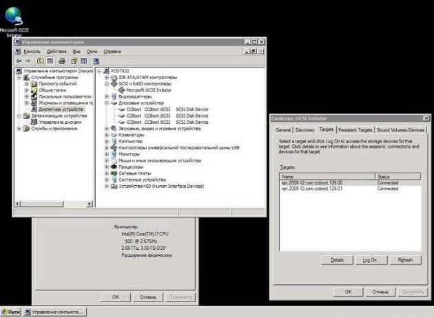Click the console icon left of Консоль menu
The height and width of the screenshot is (318, 434).
[x=18, y=52]
